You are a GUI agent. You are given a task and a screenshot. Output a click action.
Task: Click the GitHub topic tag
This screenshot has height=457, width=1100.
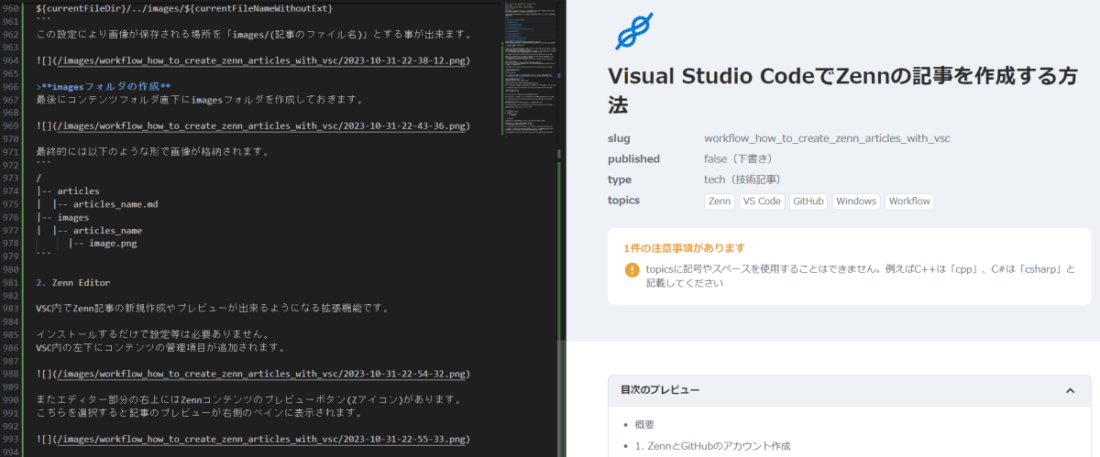click(808, 201)
